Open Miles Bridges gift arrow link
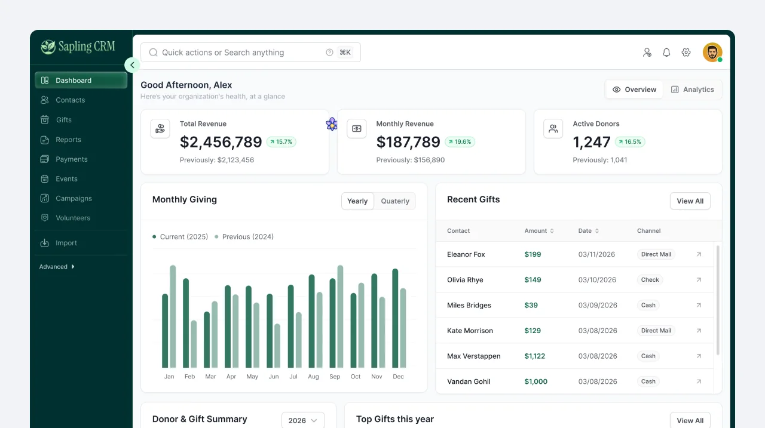The height and width of the screenshot is (428, 765). coord(699,305)
